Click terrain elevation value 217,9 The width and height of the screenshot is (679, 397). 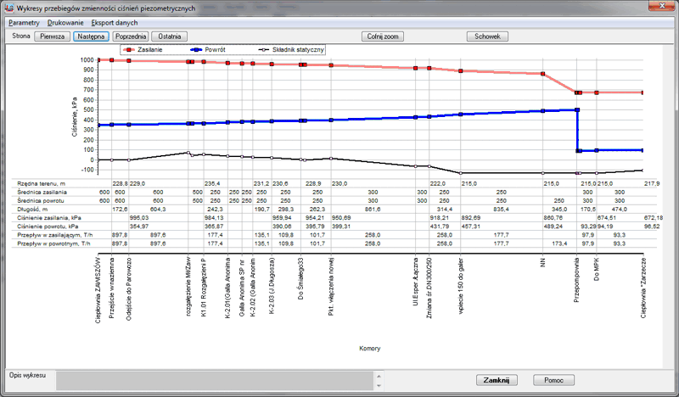tap(652, 183)
